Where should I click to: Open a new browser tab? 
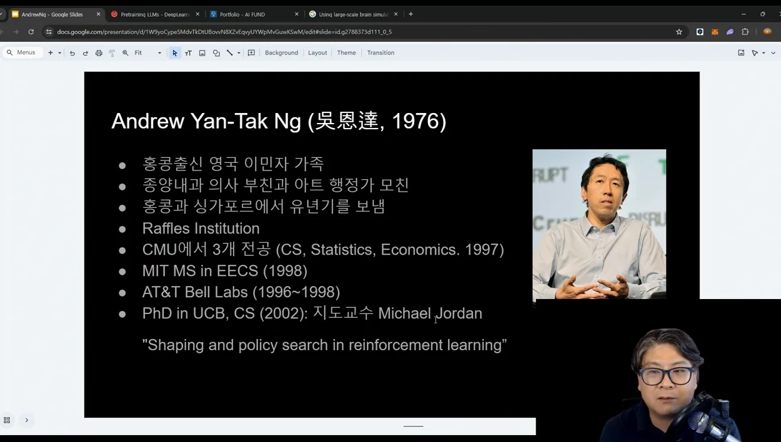(410, 14)
